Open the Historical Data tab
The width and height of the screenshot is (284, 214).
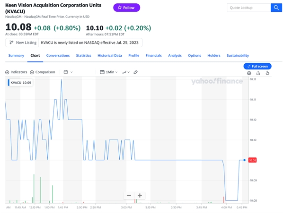110,55
